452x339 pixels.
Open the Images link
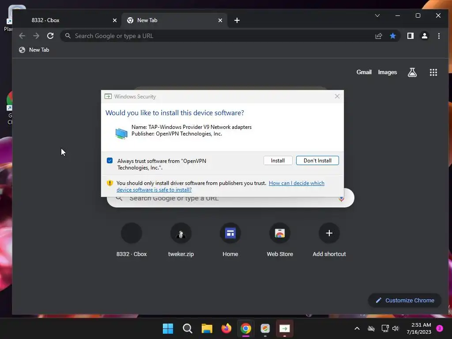388,72
